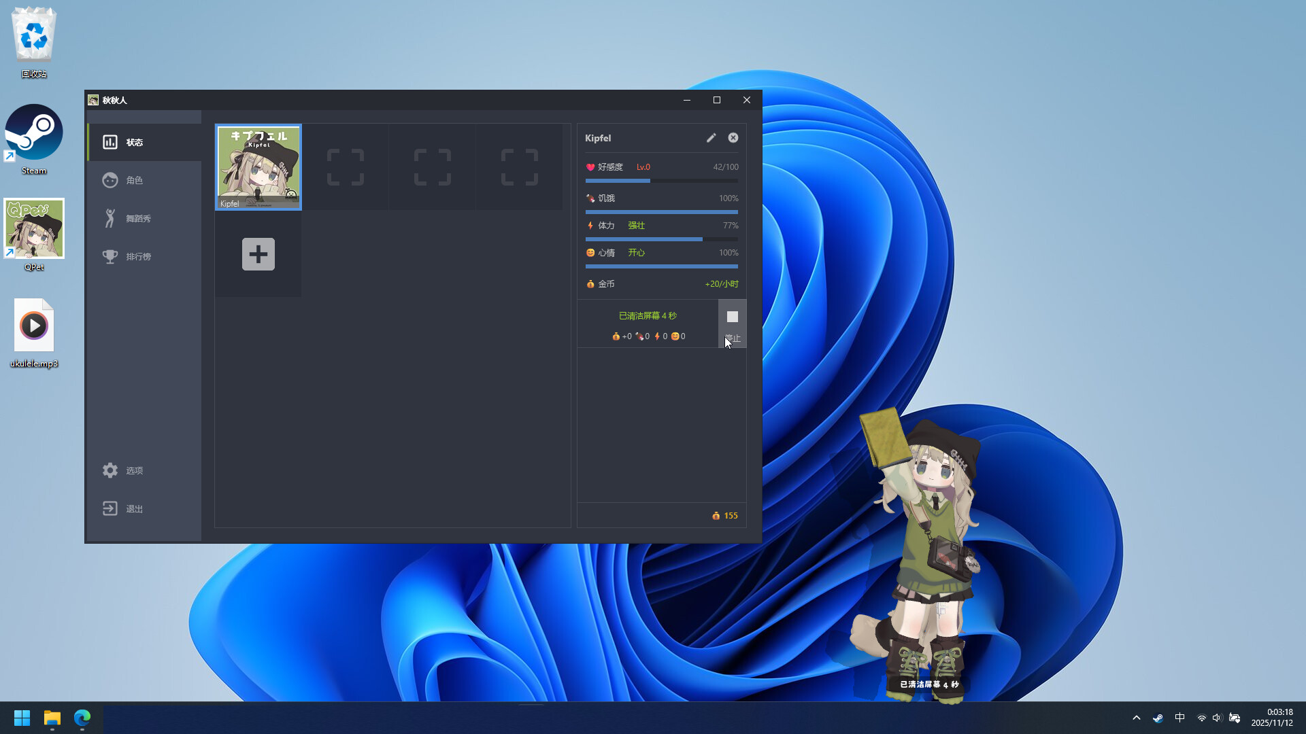The height and width of the screenshot is (734, 1306).
Task: Dismiss Kipfel panel via the circular close icon
Action: pos(733,137)
